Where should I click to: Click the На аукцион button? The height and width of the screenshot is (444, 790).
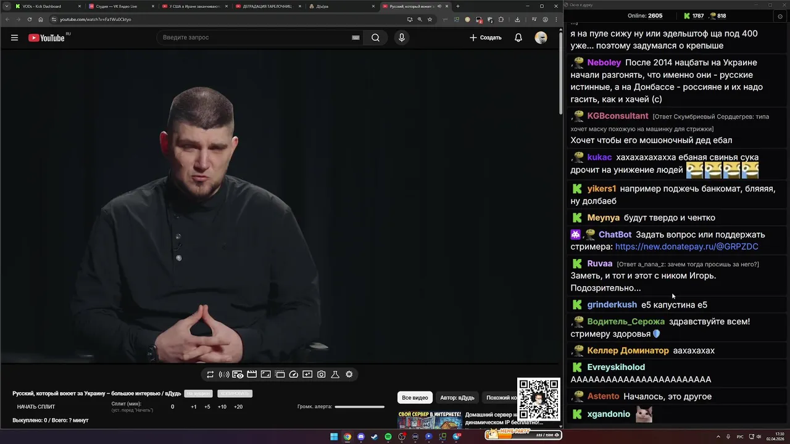click(199, 393)
